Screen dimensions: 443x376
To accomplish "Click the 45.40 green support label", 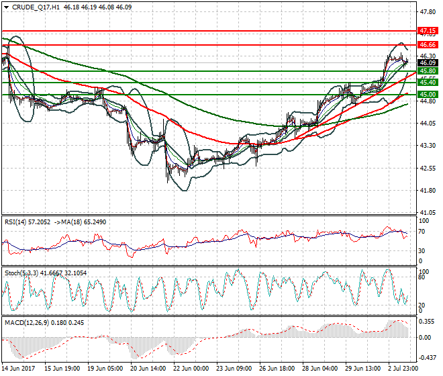I will pyautogui.click(x=428, y=83).
